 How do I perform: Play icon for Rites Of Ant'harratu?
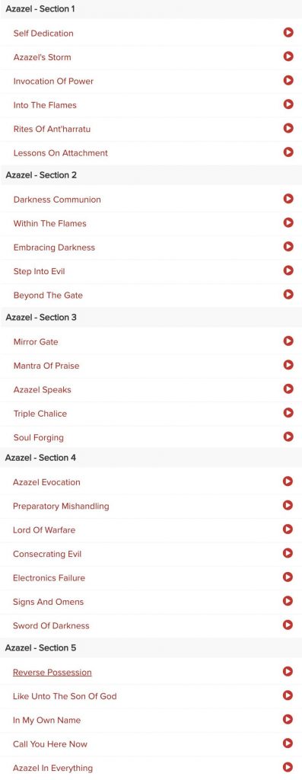288,128
